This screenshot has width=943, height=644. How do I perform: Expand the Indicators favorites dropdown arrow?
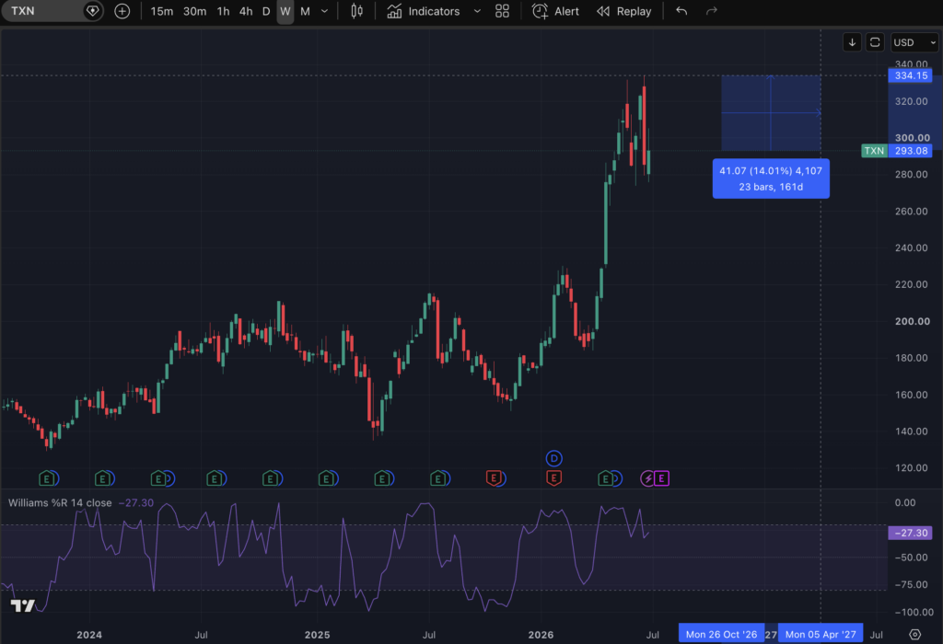(477, 11)
